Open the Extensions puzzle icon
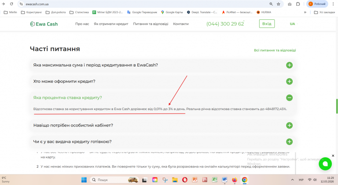 298,4
